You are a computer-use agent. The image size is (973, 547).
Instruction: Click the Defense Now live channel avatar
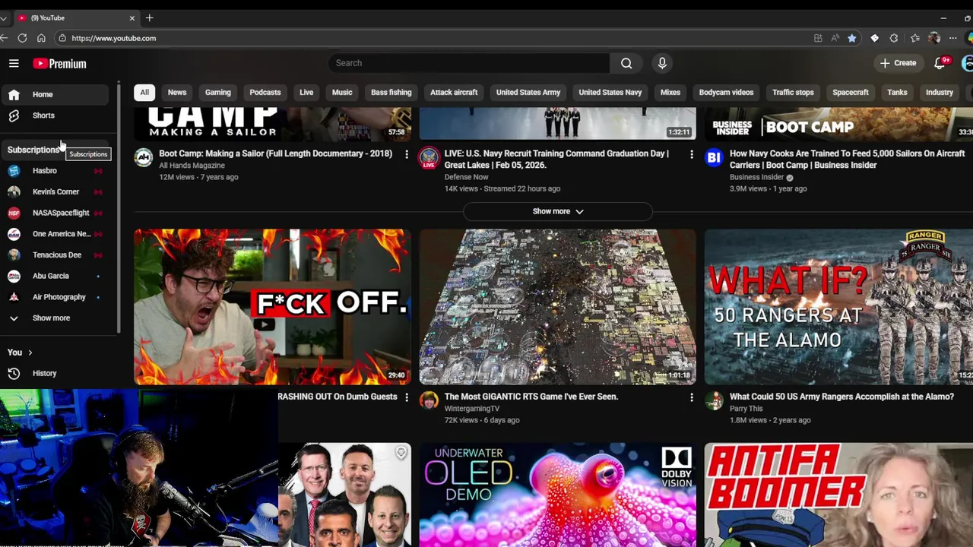429,157
